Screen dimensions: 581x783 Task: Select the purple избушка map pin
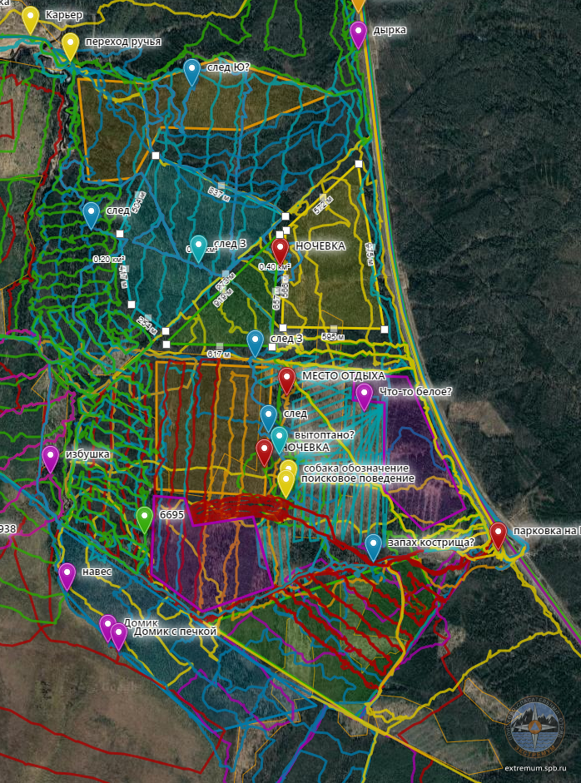[50, 458]
